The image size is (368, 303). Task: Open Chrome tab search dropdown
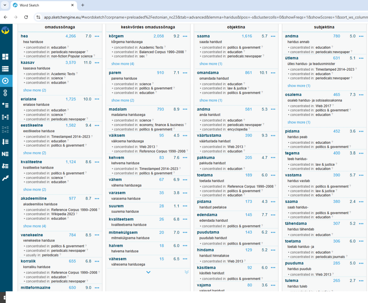5,5
